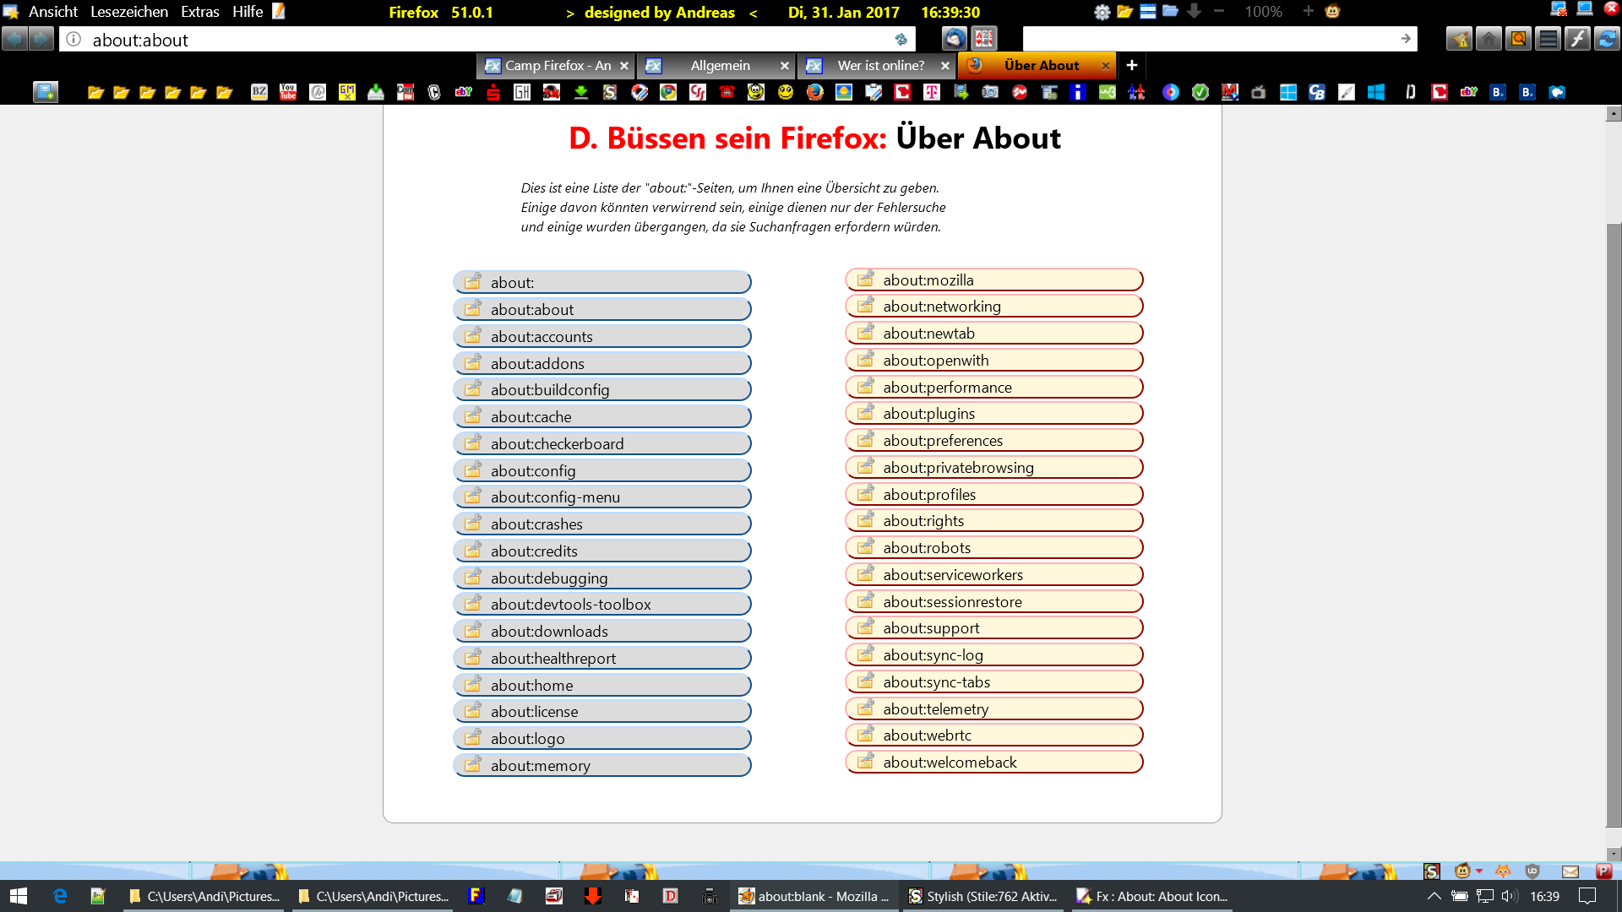Click the search field's go arrow
Screen dimensions: 1622x912
1406,39
